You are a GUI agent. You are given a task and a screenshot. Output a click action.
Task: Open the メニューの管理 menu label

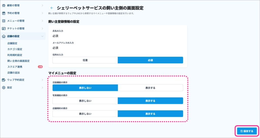coord(16,21)
